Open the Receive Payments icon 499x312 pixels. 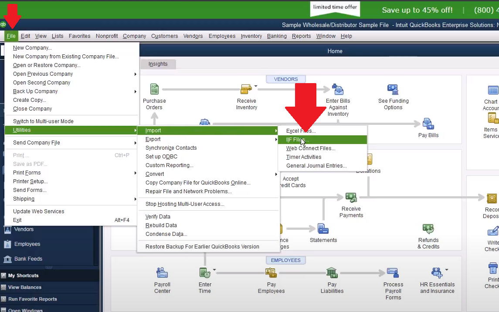[351, 198]
